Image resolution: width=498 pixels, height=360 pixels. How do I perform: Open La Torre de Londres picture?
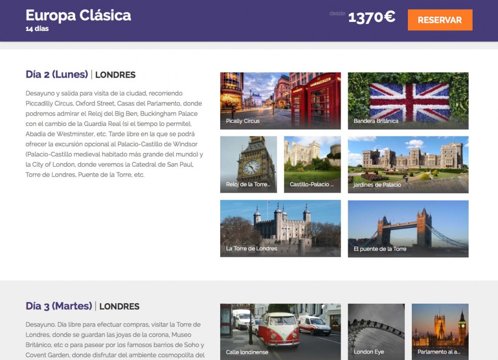coord(280,228)
